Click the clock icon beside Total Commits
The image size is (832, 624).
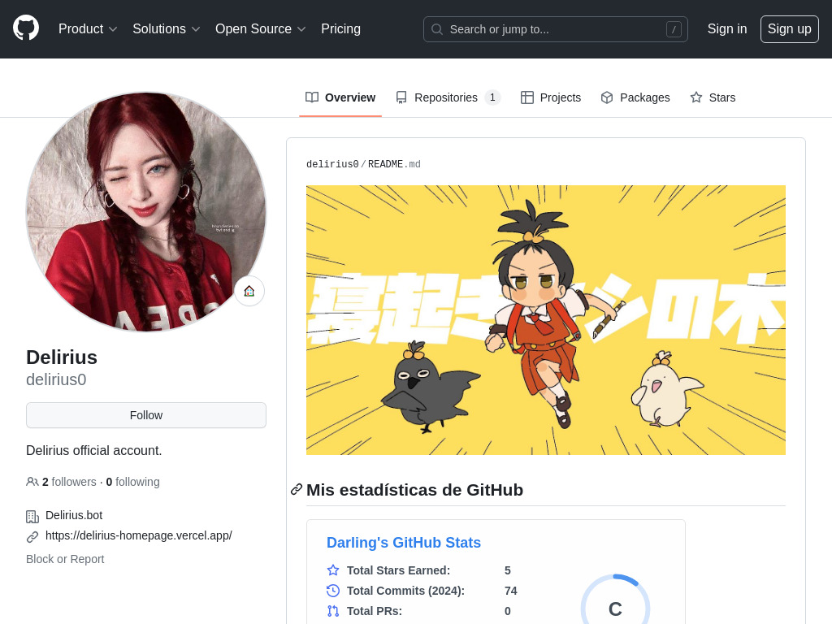click(x=332, y=591)
